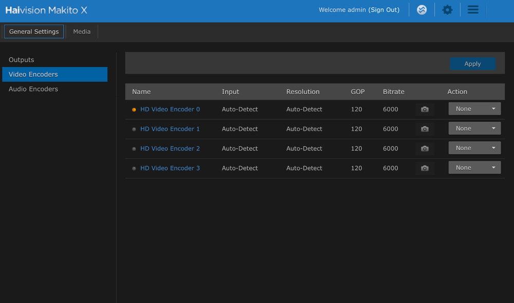Click the Sign Out link
Viewport: 514px width, 303px height.
point(384,10)
